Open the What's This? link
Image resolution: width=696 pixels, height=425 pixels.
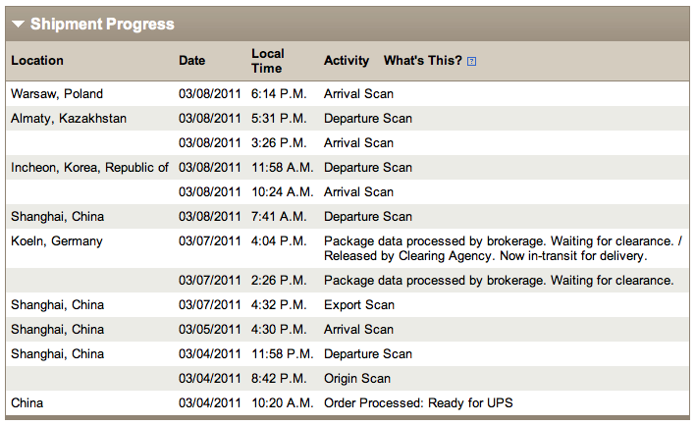422,60
